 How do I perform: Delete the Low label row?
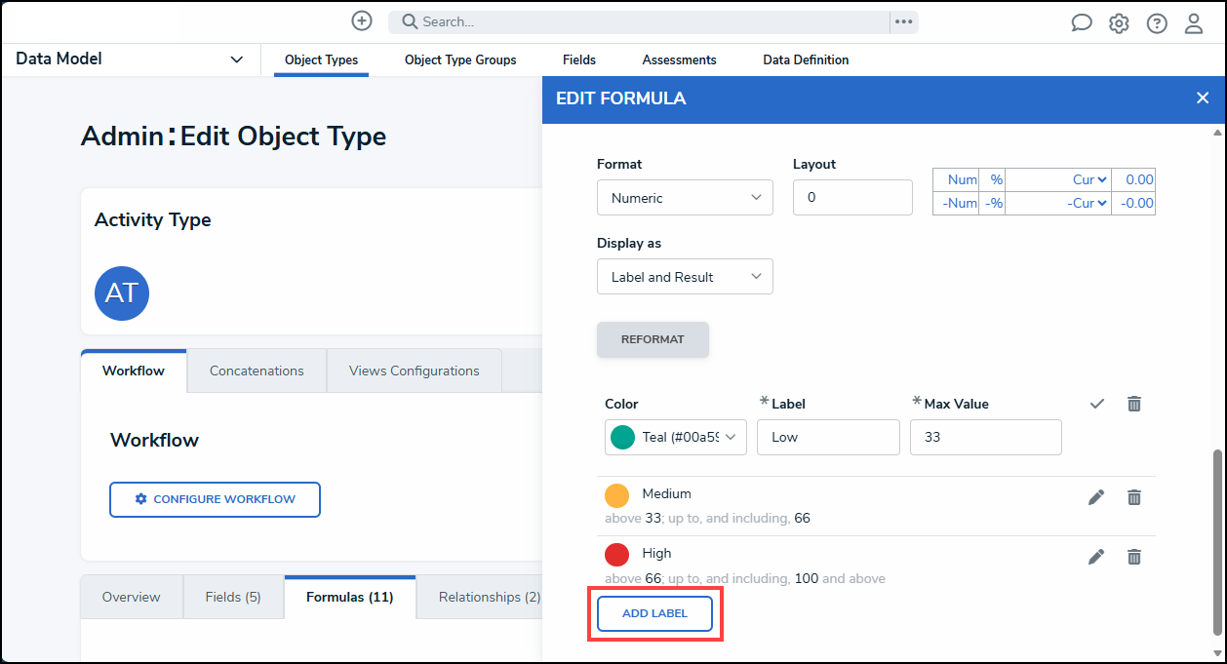pos(1133,404)
